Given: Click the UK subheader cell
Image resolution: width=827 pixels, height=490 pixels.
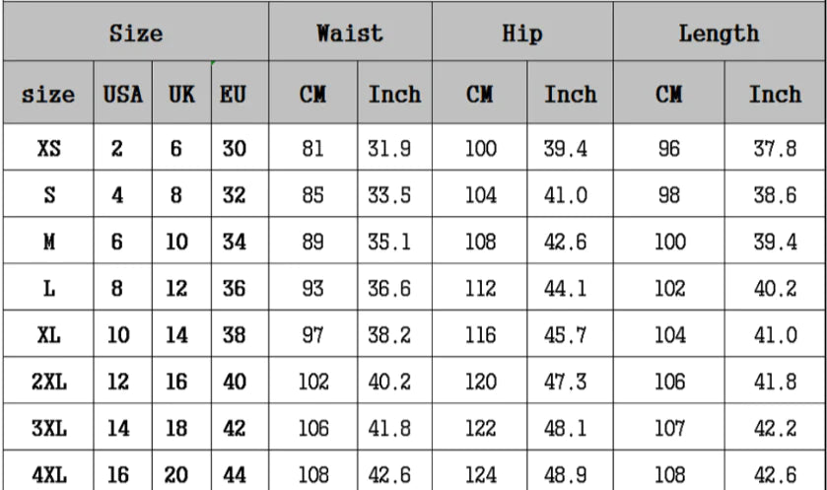Looking at the screenshot, I should [181, 95].
